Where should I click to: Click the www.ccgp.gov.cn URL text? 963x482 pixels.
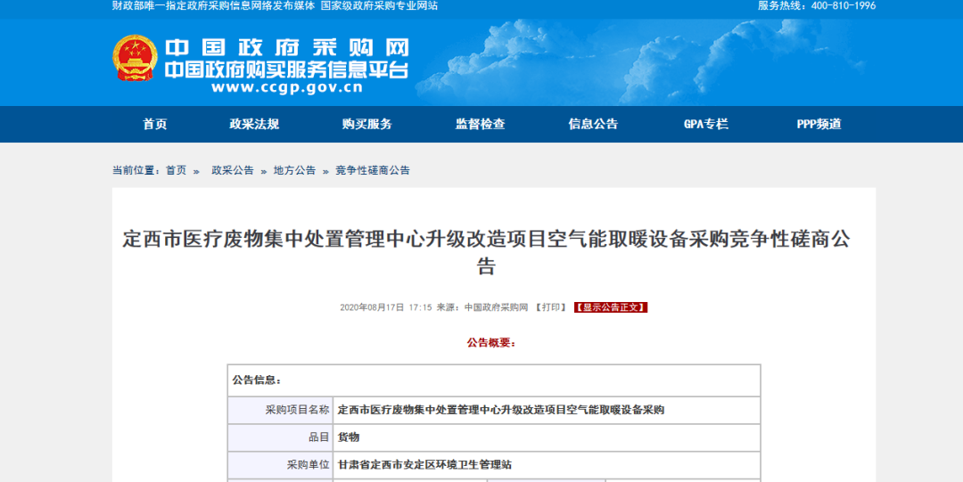[287, 88]
